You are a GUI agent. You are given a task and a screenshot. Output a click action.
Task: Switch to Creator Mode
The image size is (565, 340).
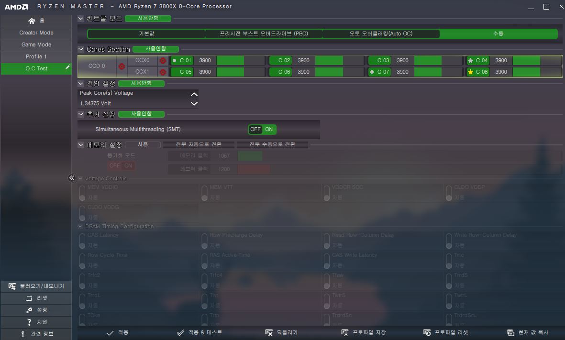coord(36,33)
